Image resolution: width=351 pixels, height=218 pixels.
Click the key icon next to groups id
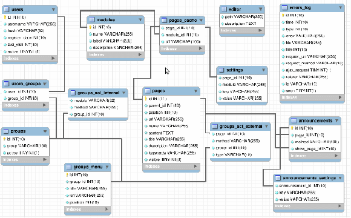pyautogui.click(x=4, y=139)
